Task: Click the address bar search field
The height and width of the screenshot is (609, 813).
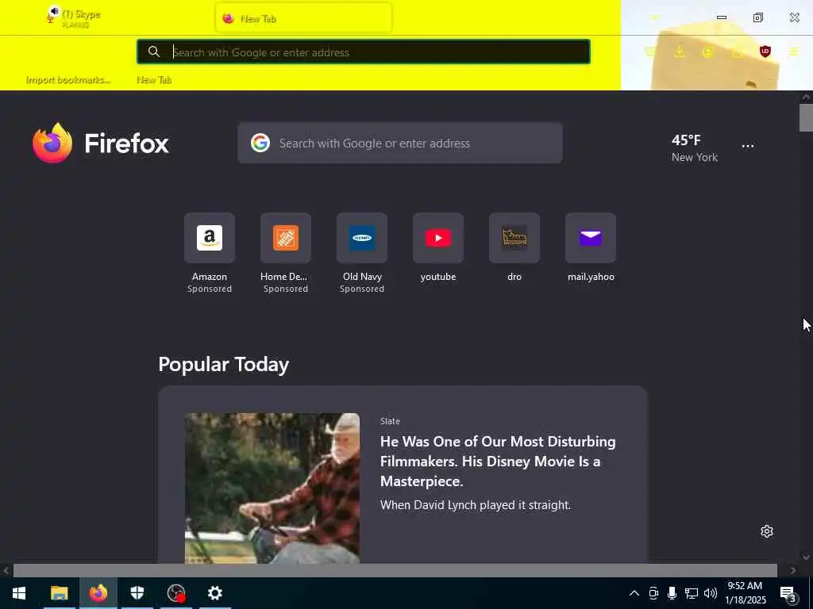Action: [363, 52]
